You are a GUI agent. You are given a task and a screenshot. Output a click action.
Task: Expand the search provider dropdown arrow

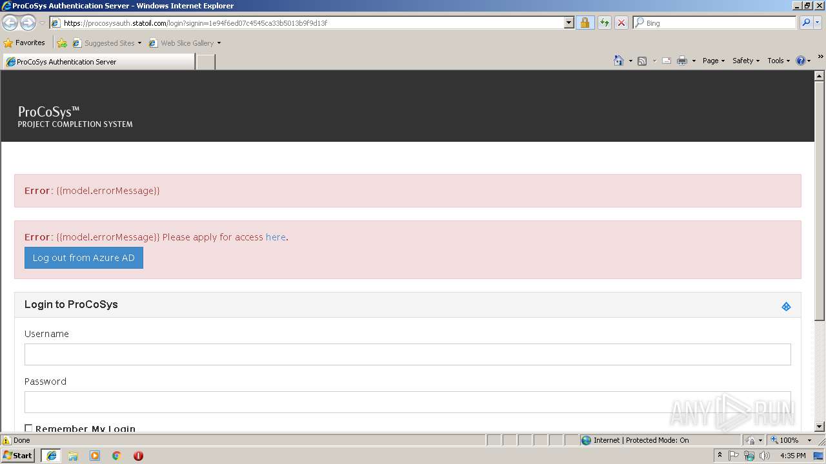(818, 23)
